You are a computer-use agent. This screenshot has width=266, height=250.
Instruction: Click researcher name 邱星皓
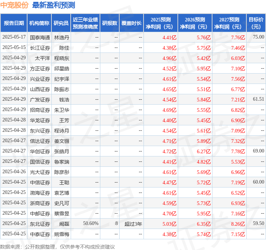62,69
